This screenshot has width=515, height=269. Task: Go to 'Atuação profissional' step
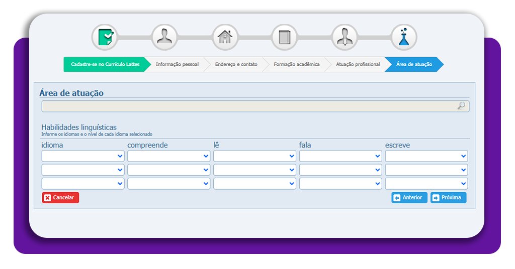(x=358, y=64)
